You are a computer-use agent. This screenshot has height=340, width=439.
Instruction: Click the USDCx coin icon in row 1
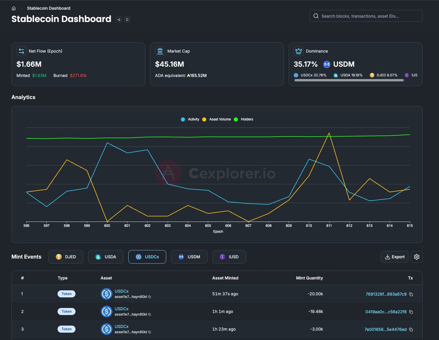pos(106,294)
